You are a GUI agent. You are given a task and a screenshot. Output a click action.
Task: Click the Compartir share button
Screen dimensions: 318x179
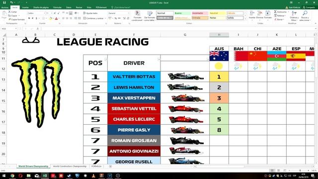(x=309, y=7)
